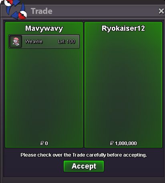The height and width of the screenshot is (183, 165).
Task: Click the Ryokaiser12 player name
Action: (123, 28)
